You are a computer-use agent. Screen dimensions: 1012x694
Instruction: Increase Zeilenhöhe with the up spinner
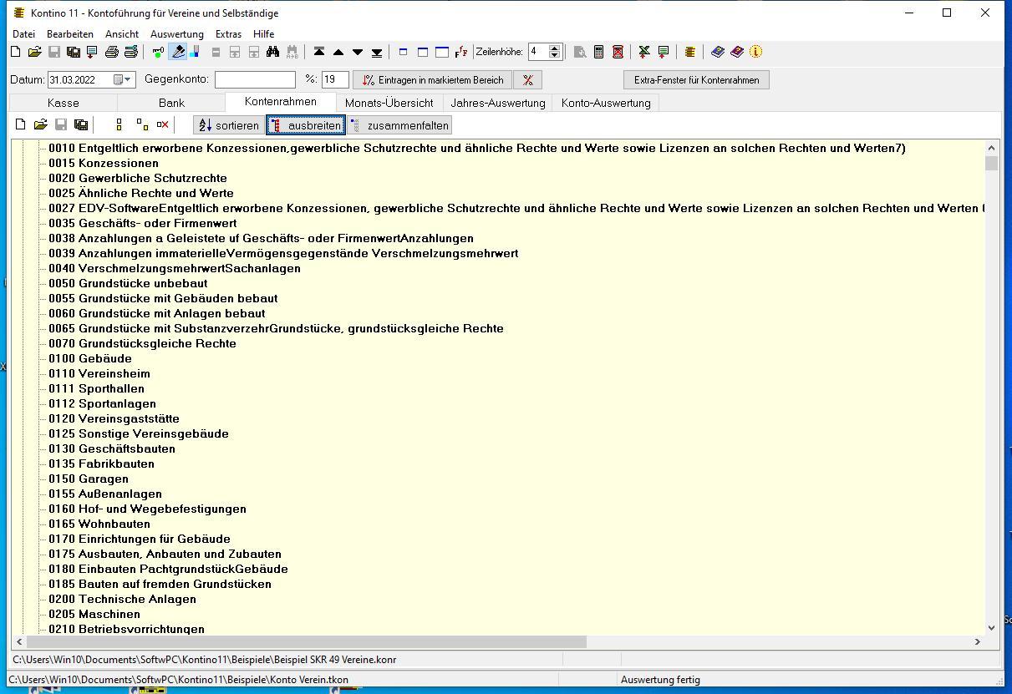click(x=554, y=48)
